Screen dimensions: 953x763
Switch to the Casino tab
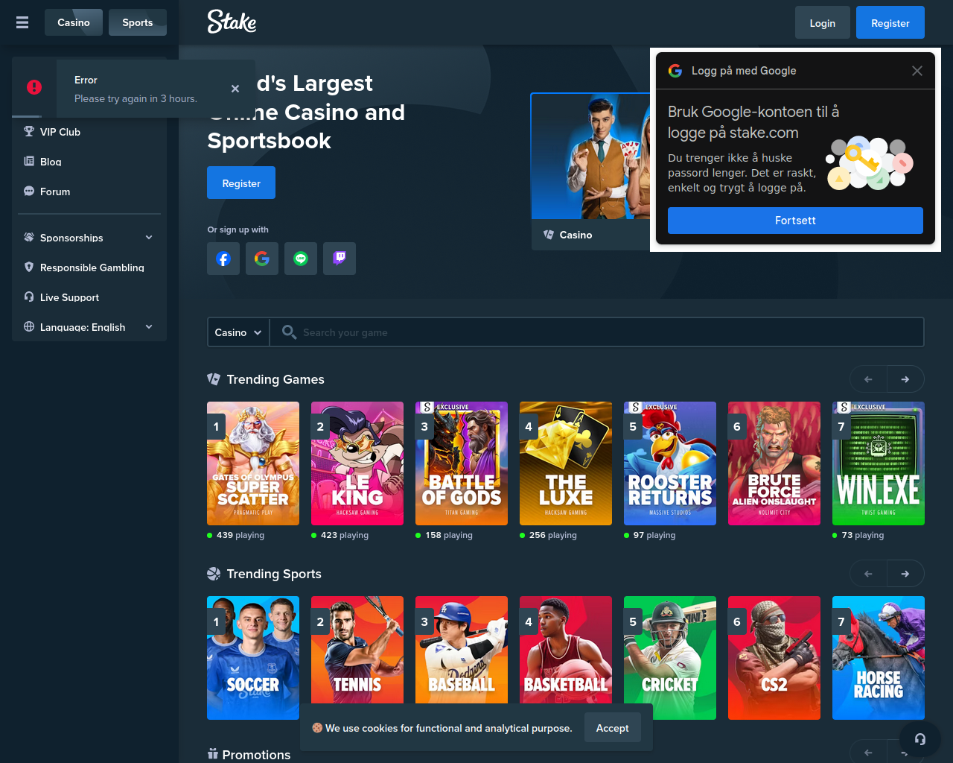pos(74,22)
